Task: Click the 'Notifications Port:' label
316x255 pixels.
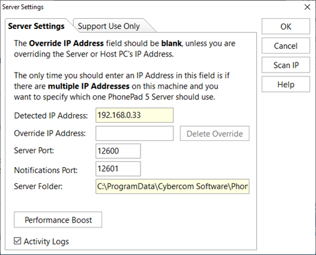Action: [x=46, y=170]
